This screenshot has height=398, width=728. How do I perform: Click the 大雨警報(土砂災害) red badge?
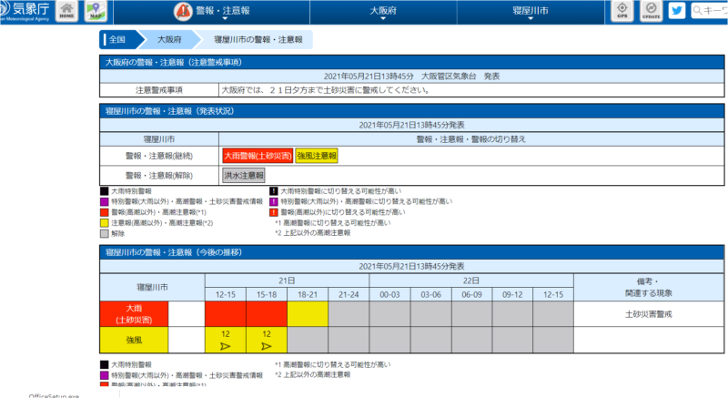pos(257,156)
